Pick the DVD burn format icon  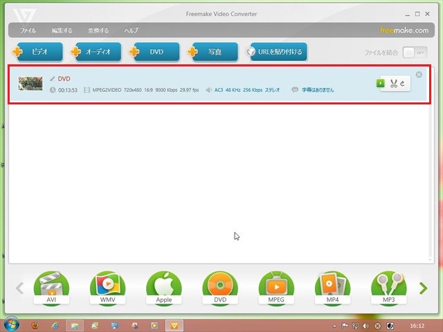[220, 286]
